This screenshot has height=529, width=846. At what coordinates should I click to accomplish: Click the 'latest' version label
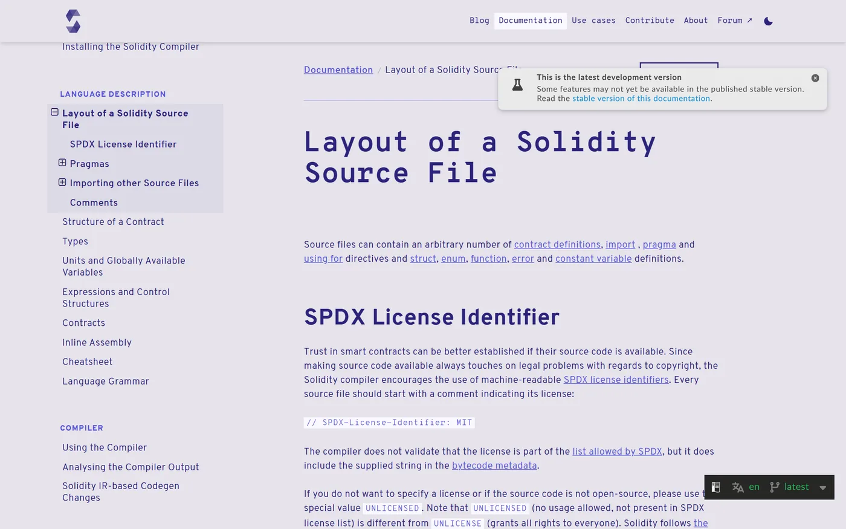point(796,487)
